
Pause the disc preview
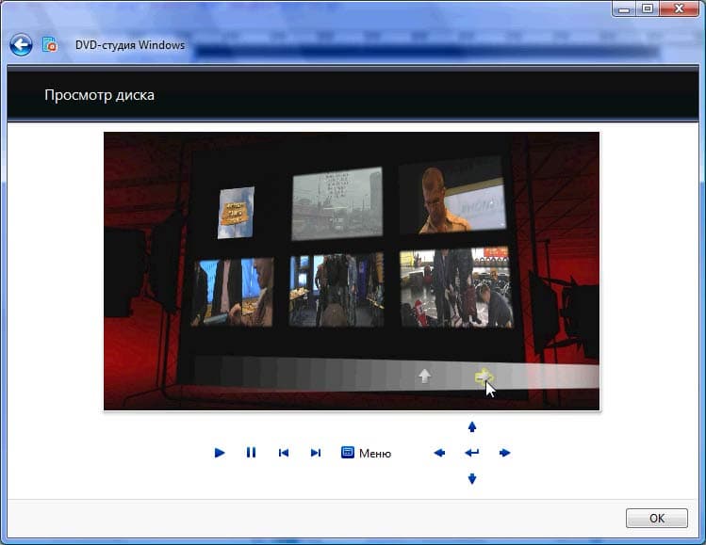click(252, 453)
